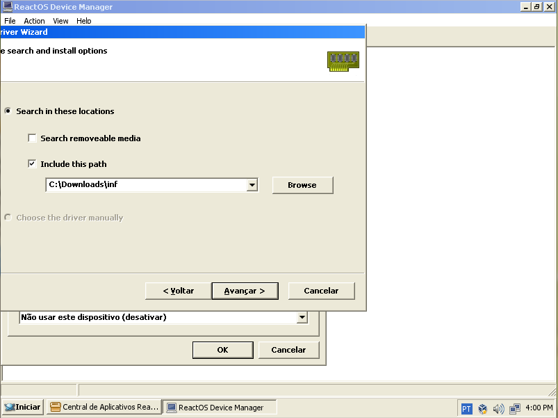Click Cancelar in the properties dialog
This screenshot has width=558, height=418.
(x=288, y=350)
